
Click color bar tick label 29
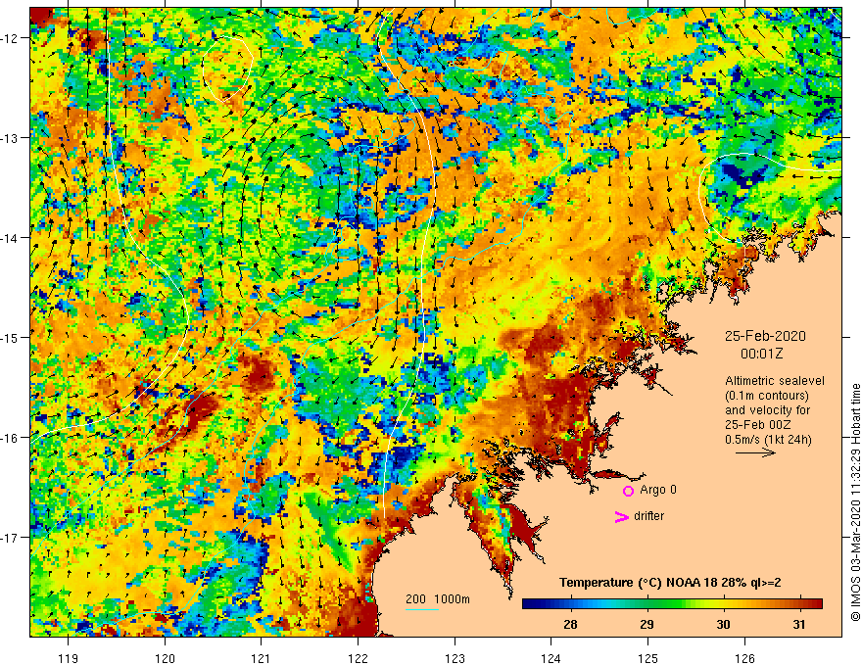[647, 624]
